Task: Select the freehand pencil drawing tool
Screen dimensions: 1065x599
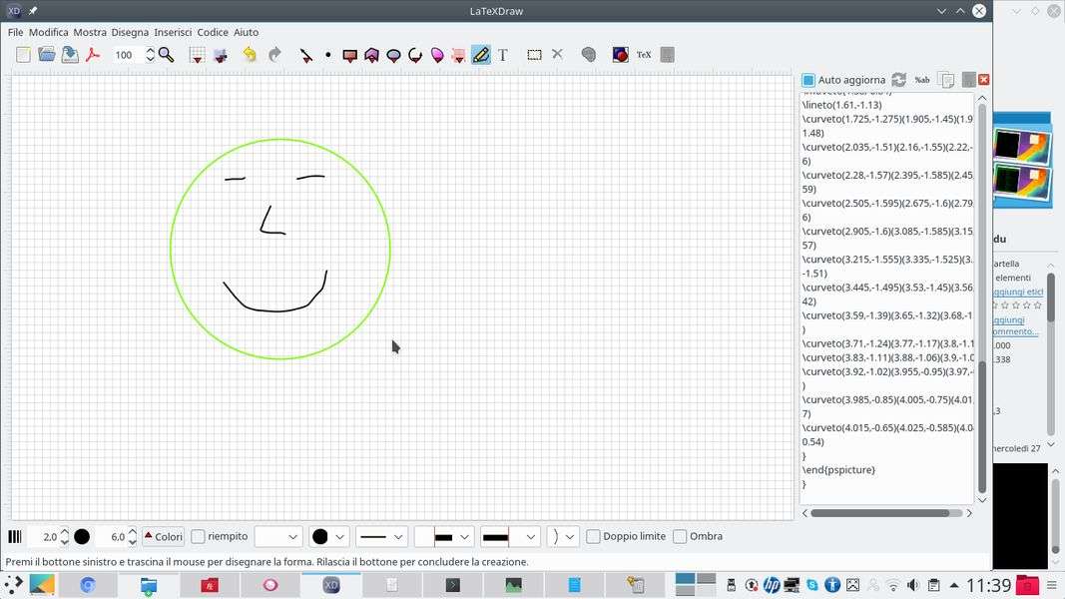Action: [x=480, y=55]
